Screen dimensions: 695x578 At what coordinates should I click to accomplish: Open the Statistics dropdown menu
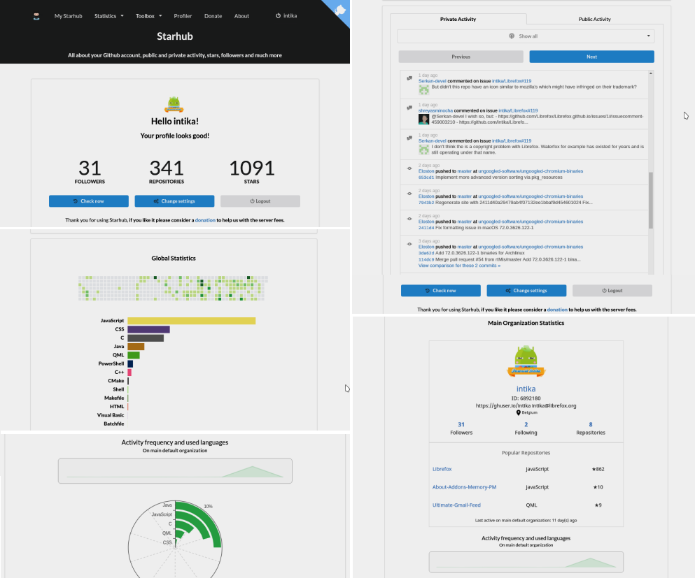click(x=109, y=16)
